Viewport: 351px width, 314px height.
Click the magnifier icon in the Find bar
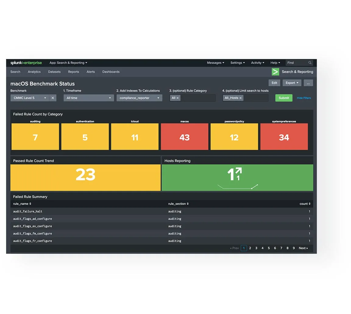pyautogui.click(x=310, y=63)
